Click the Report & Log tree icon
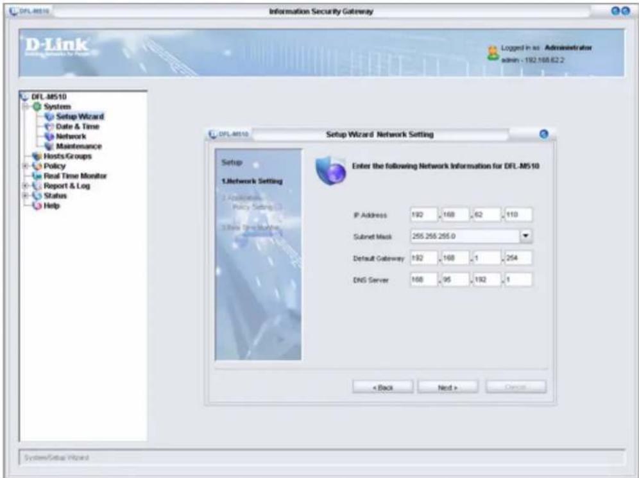This screenshot has width=639, height=478. point(37,186)
